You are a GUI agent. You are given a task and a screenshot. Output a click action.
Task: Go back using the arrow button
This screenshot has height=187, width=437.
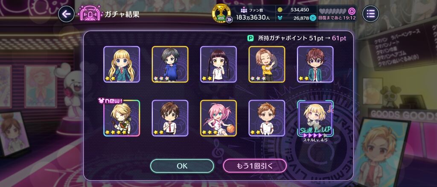66,14
